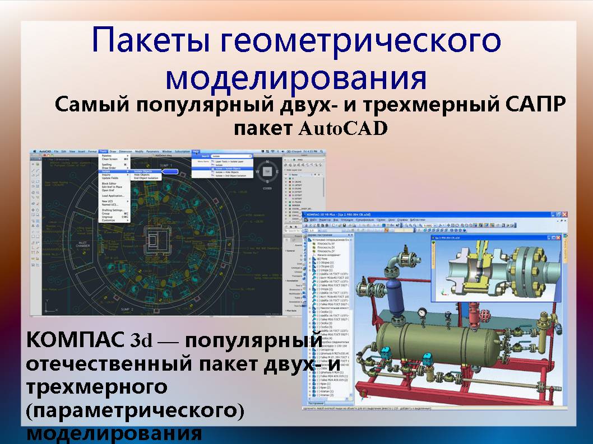Click the 'SUMP 2' label in the AutoCAD drawing
The image size is (593, 444).
127,310
